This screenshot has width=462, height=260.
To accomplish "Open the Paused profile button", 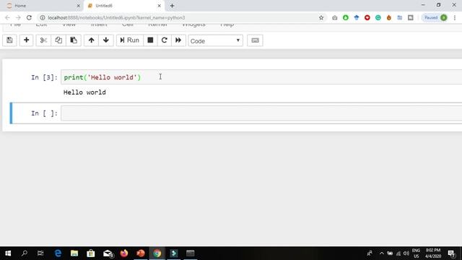I will pos(435,17).
